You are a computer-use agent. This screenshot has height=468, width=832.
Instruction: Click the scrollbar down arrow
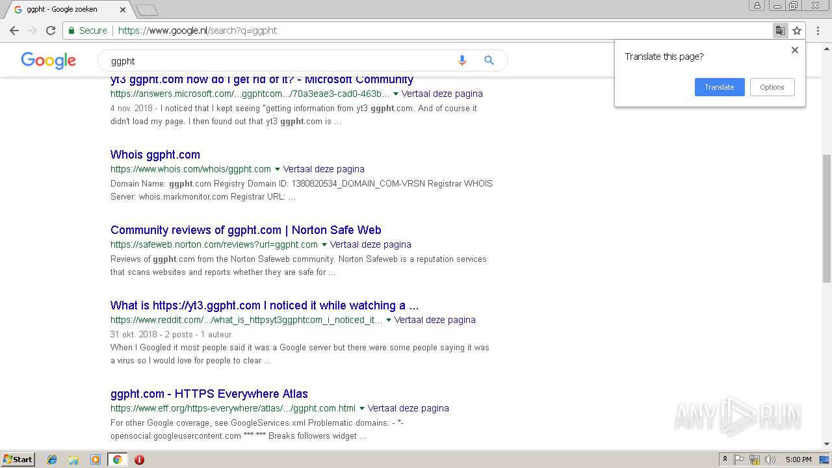826,445
